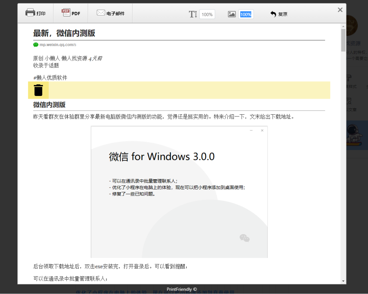Click the line 可以在通讯录中批量管理联系人
The width and height of the screenshot is (368, 294).
coord(71,279)
